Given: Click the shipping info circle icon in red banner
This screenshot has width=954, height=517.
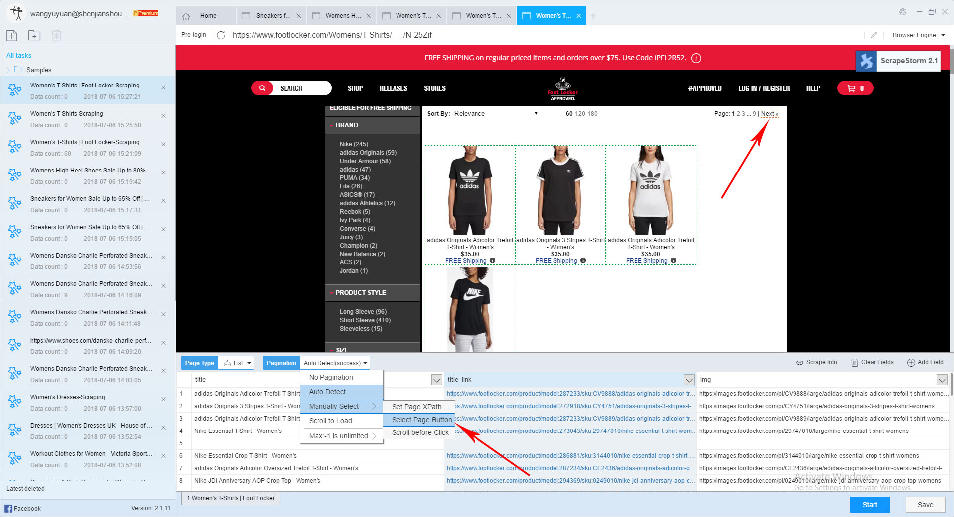Looking at the screenshot, I should (x=696, y=58).
